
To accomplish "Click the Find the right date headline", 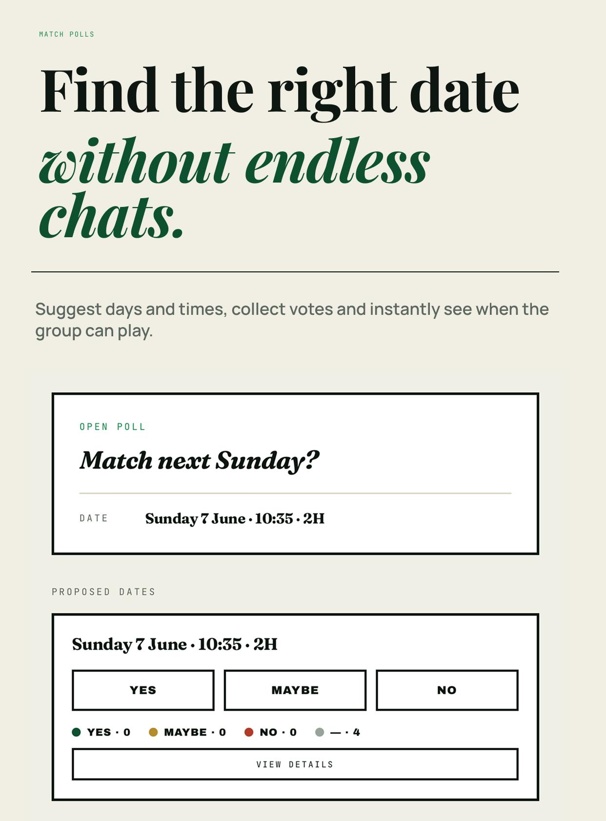I will pos(280,91).
